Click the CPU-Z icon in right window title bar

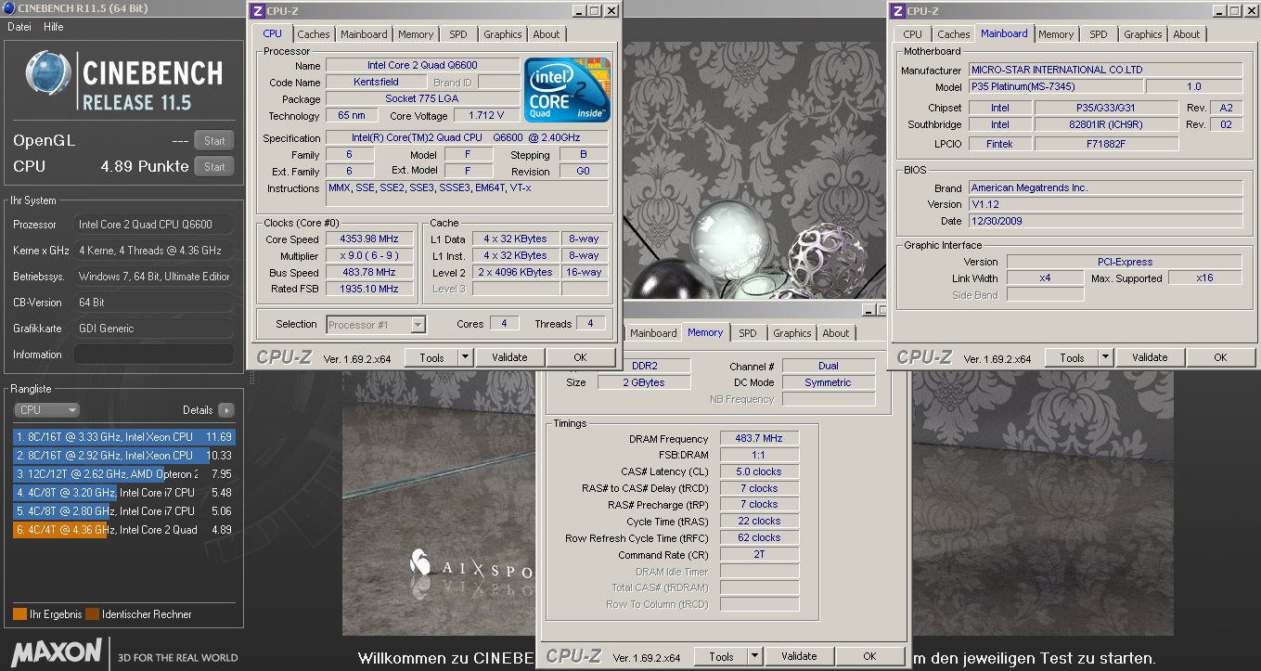pyautogui.click(x=897, y=11)
